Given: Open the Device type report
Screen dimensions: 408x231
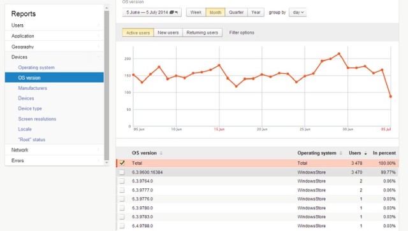Looking at the screenshot, I should (30, 108).
